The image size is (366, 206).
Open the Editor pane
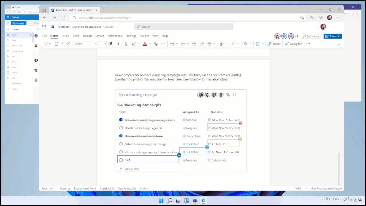tap(274, 44)
